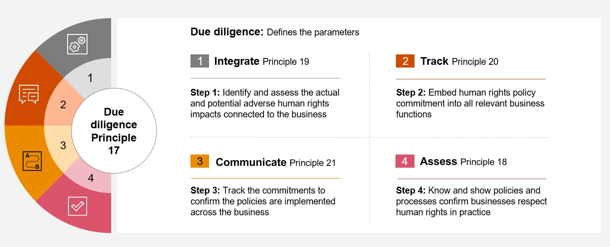Image resolution: width=610 pixels, height=247 pixels.
Task: Open the Communicate Principle 21 heading
Action: click(x=276, y=162)
